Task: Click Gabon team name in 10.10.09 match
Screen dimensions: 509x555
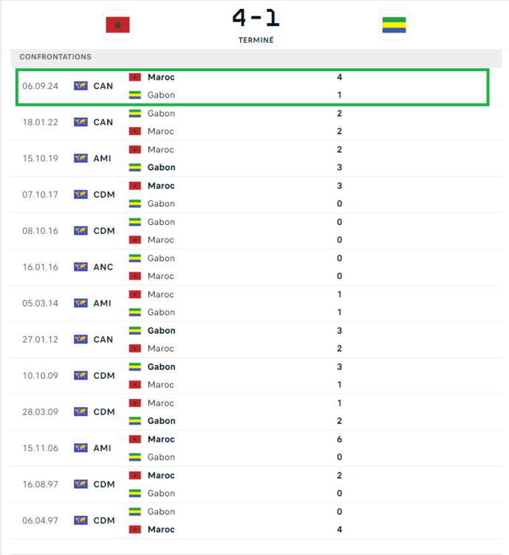Action: pyautogui.click(x=161, y=367)
